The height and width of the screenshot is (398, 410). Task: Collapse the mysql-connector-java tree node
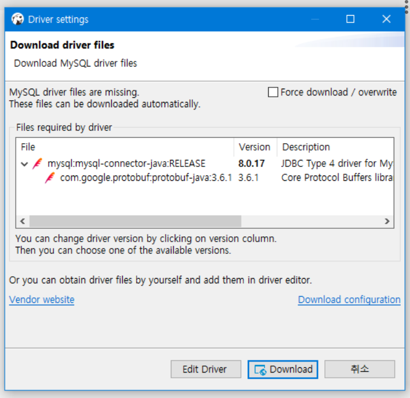coord(24,164)
